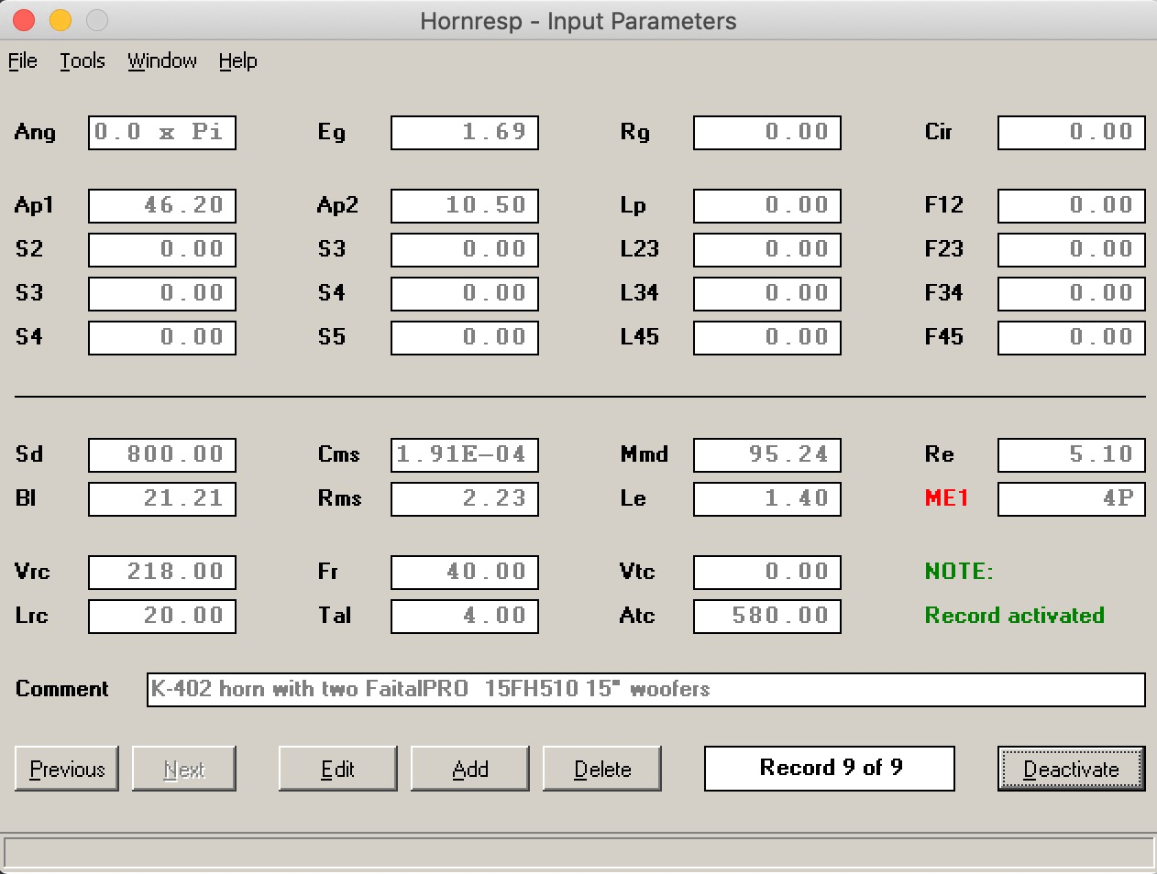Select the Re field showing 5.10
The height and width of the screenshot is (874, 1157).
pos(1072,454)
